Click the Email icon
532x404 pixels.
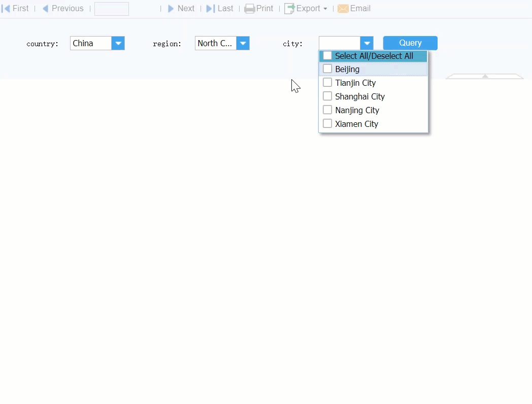(343, 8)
